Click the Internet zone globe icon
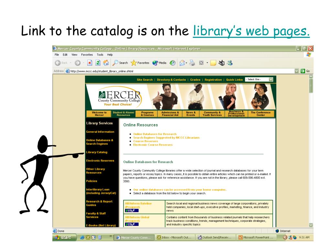 [277, 231]
